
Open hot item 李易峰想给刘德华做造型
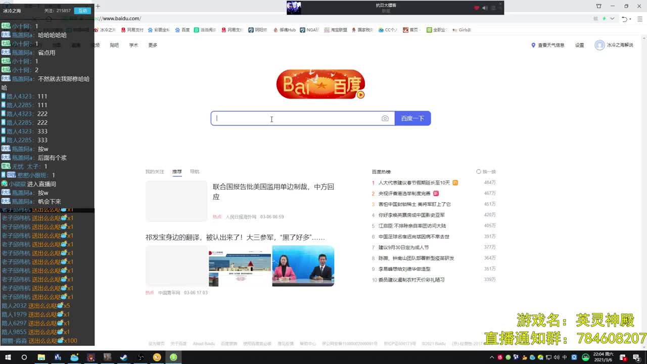(404, 269)
